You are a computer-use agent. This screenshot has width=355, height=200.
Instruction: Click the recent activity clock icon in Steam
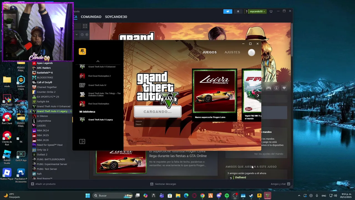tap(82, 34)
